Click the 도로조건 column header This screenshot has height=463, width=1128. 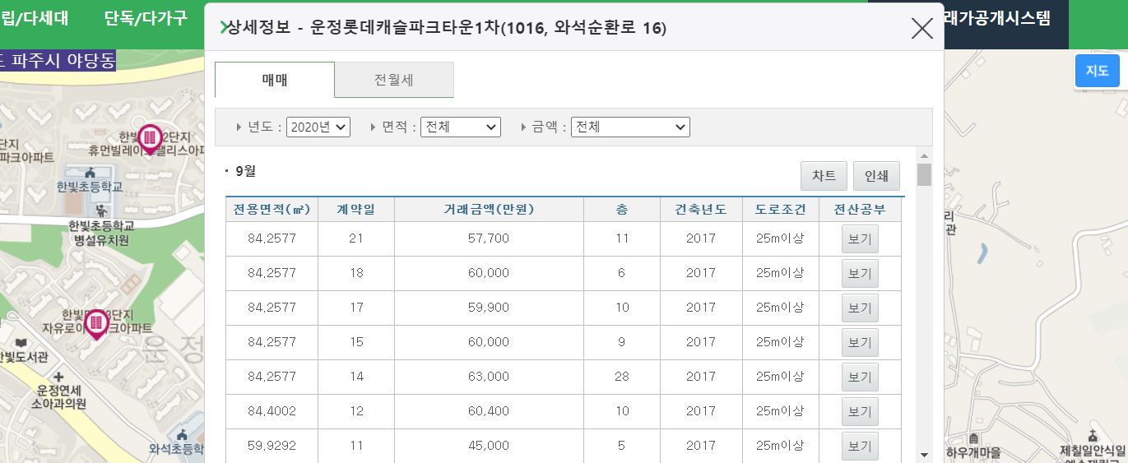780,210
